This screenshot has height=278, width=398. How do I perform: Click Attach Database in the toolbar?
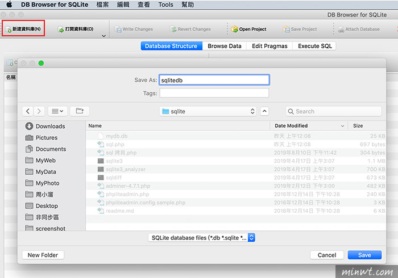(359, 29)
